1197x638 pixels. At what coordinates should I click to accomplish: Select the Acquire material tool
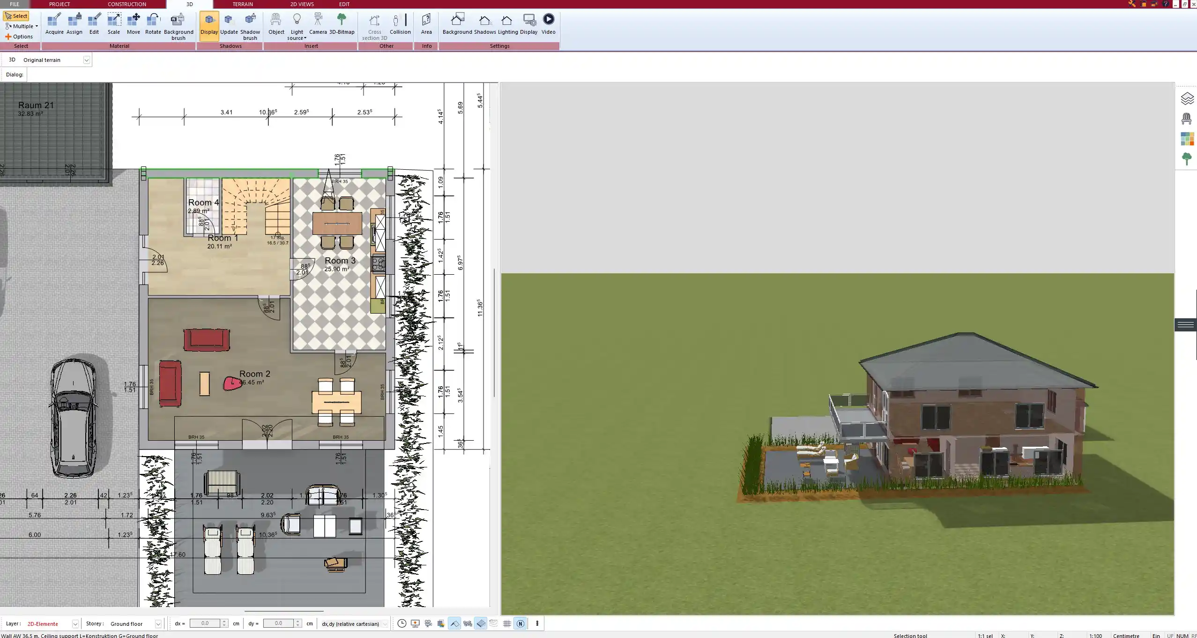pos(54,24)
